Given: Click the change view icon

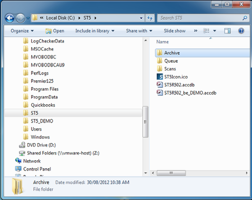Looking at the screenshot, I should tap(207, 30).
